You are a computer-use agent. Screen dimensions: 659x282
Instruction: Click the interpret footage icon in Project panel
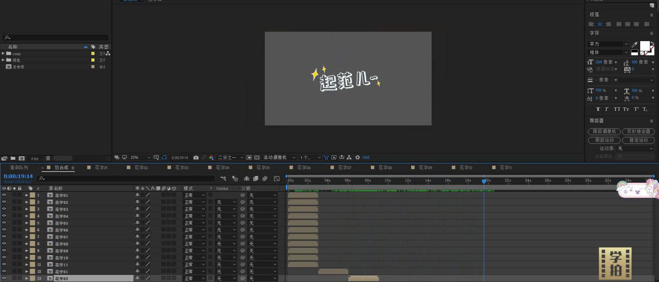tap(4, 158)
